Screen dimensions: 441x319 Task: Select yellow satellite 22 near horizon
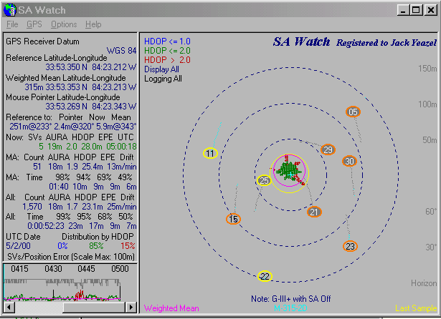click(x=265, y=277)
